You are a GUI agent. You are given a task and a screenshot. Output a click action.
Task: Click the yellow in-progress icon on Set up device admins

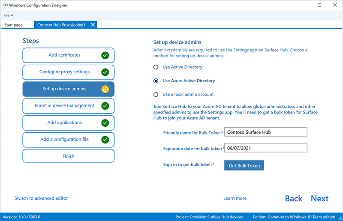pos(105,89)
